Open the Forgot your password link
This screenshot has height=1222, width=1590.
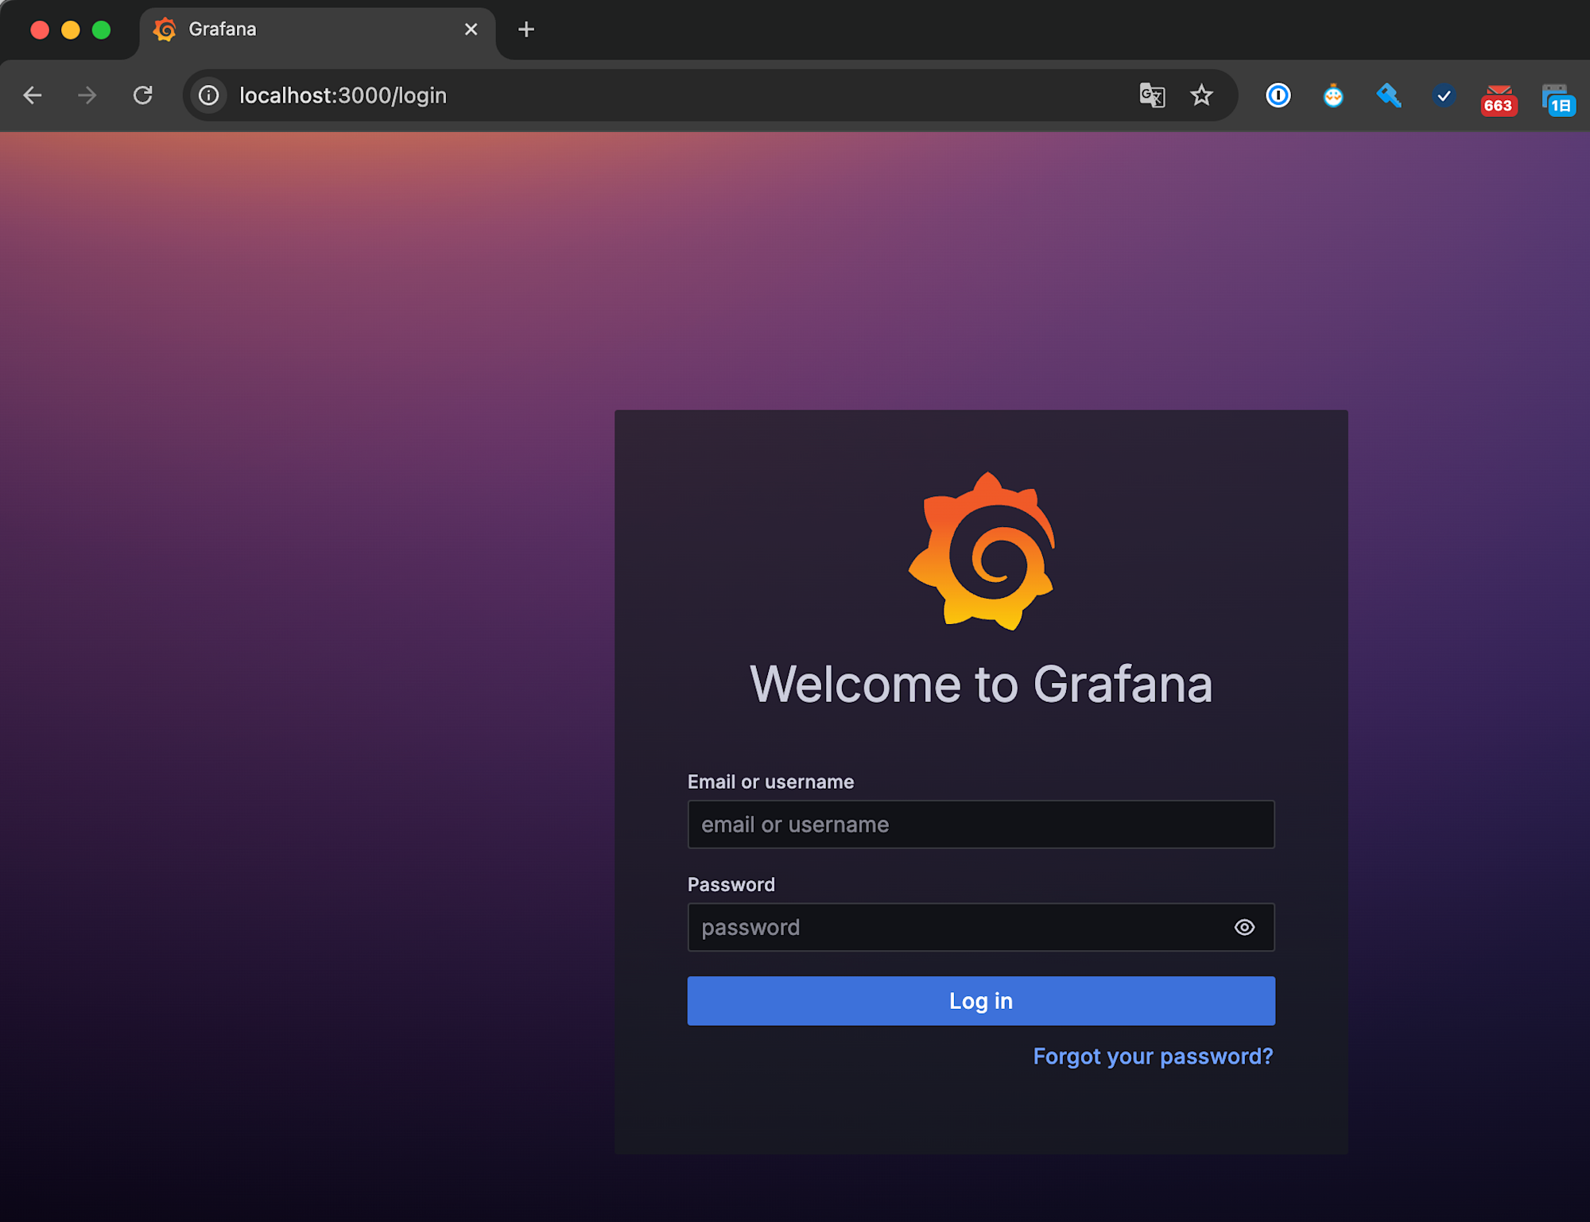pyautogui.click(x=1153, y=1056)
